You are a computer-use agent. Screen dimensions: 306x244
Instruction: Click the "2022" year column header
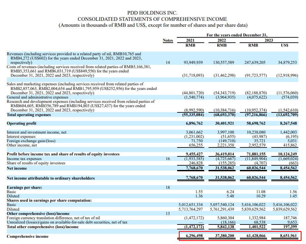coord(222,40)
